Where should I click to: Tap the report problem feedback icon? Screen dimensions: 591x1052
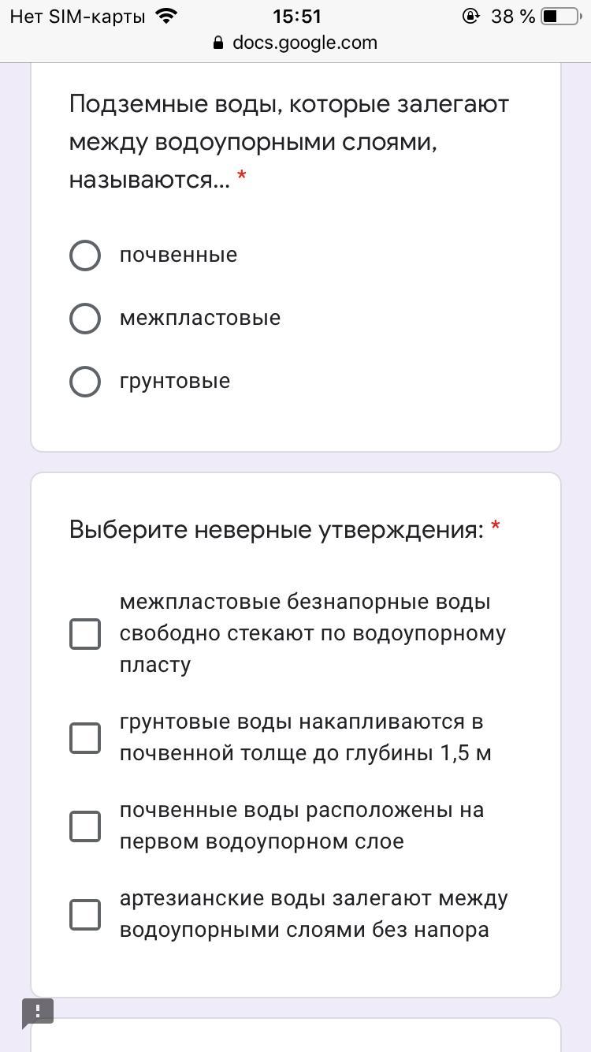pyautogui.click(x=37, y=1012)
